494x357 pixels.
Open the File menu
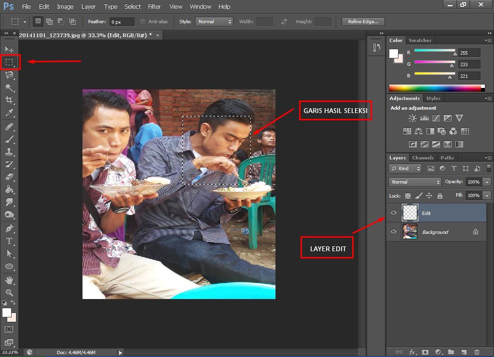[x=26, y=6]
